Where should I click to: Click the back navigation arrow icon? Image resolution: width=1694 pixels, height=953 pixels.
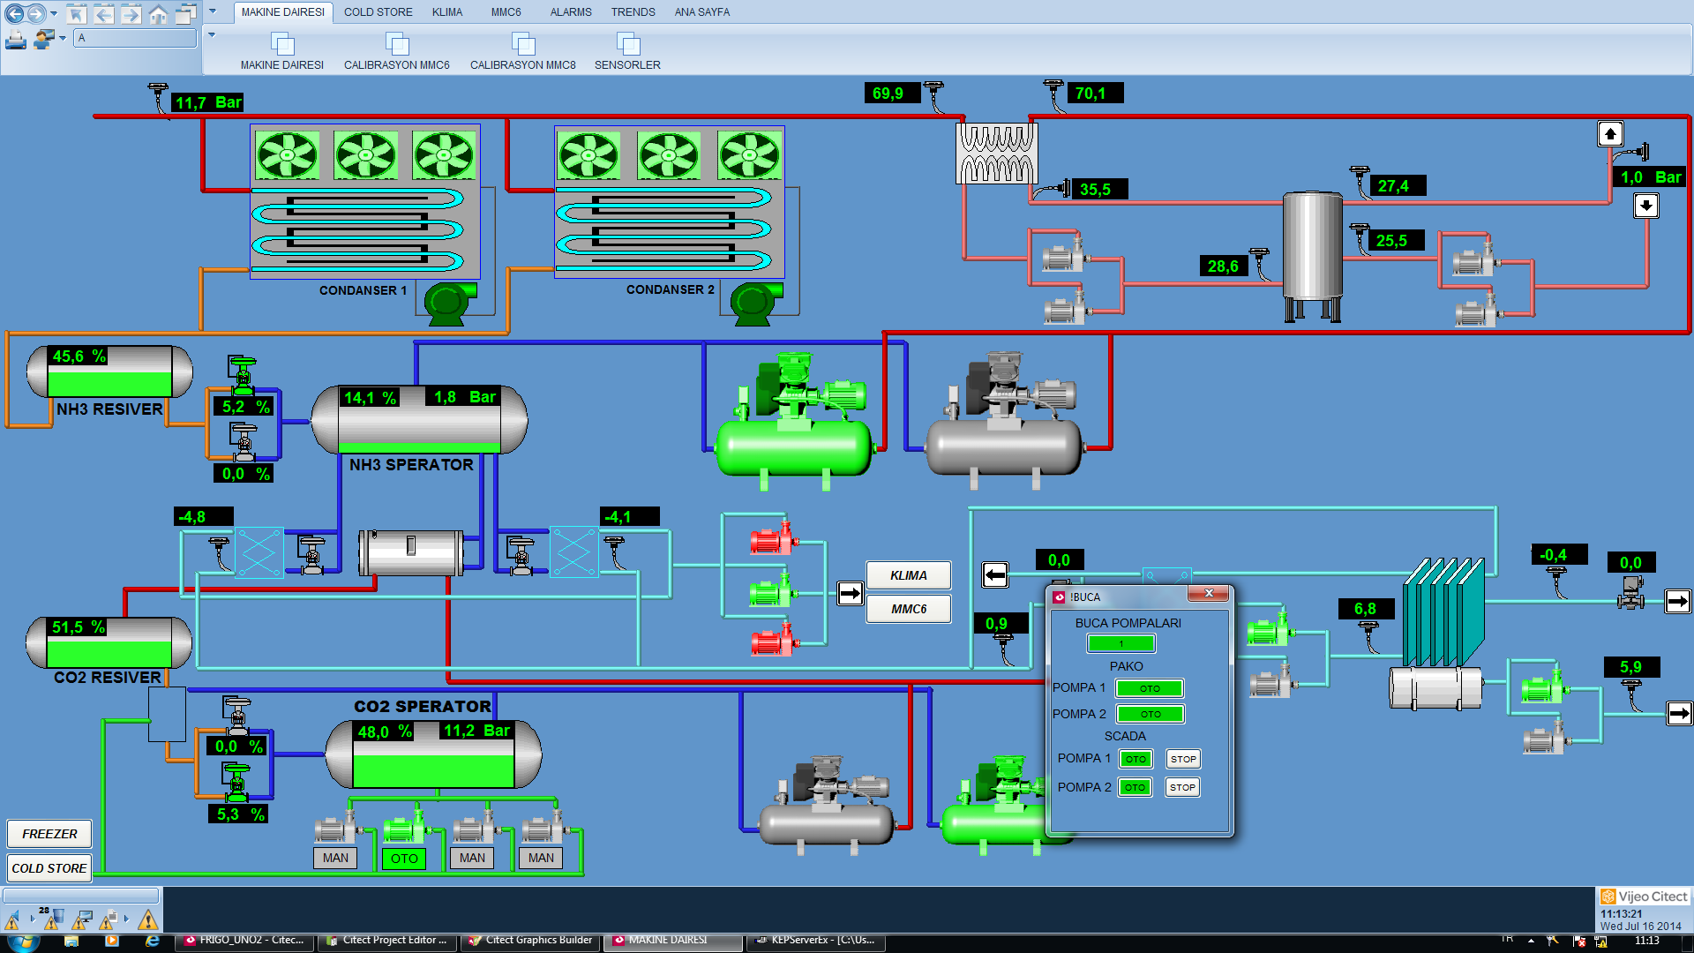pos(14,13)
